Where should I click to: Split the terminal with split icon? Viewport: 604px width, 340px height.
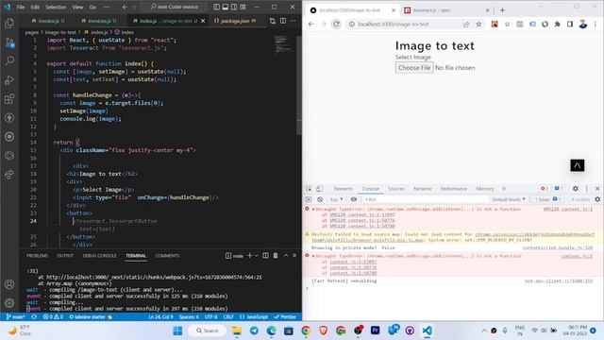click(265, 256)
